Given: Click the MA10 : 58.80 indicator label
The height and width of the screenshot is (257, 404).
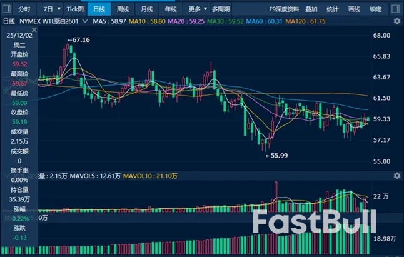Looking at the screenshot, I should (x=147, y=21).
